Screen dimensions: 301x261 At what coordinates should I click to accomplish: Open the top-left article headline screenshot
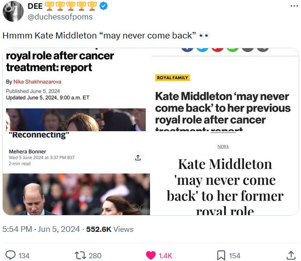(76, 89)
